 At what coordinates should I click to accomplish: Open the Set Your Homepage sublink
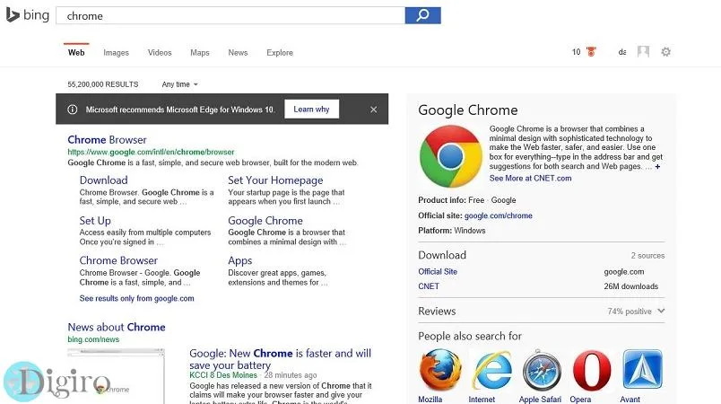275,180
